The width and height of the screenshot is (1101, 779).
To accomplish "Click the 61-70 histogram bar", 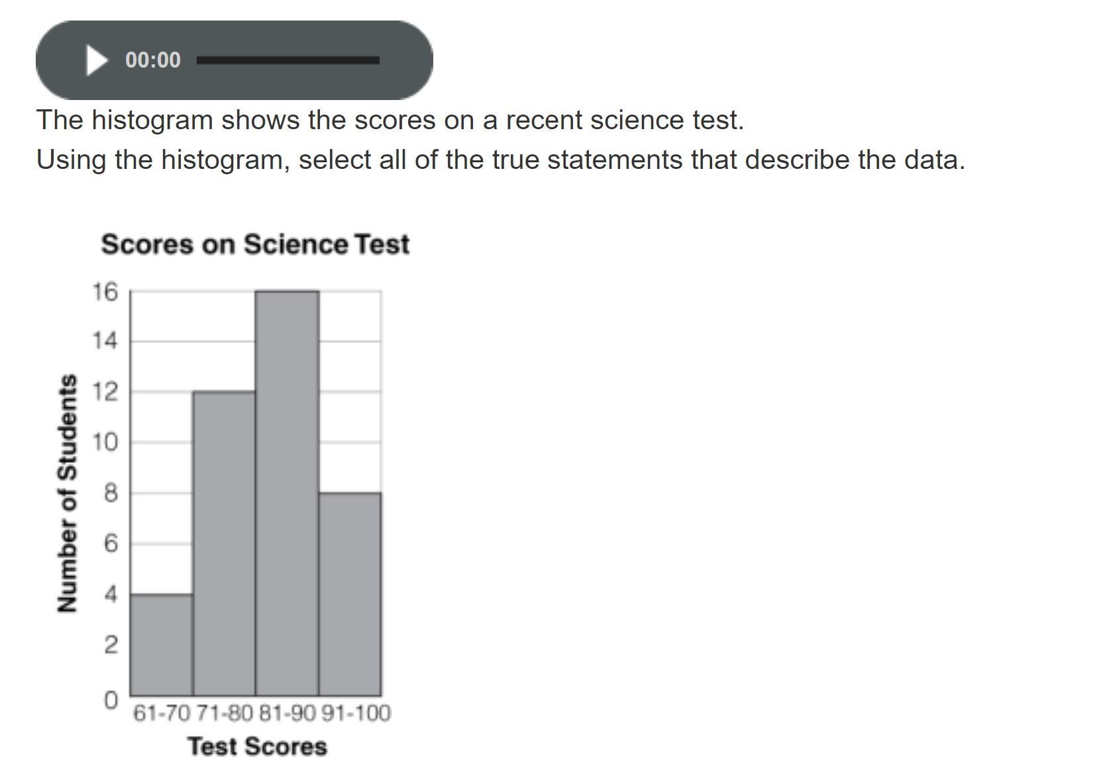I will 161,645.
